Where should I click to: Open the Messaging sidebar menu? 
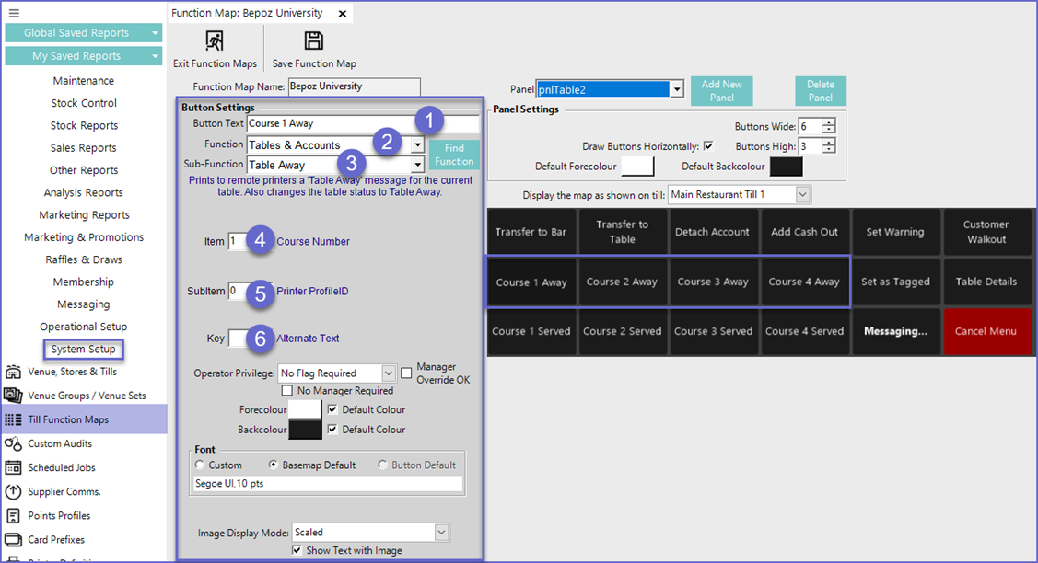coord(84,304)
